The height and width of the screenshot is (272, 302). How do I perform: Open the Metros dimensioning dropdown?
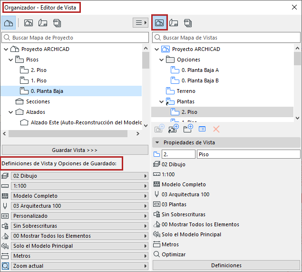tap(79, 256)
